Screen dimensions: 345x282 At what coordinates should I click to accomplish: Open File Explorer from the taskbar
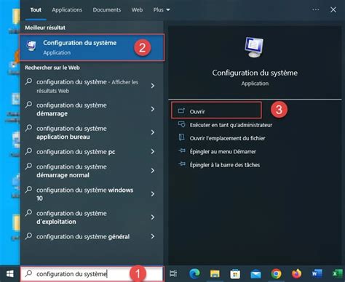pos(215,274)
